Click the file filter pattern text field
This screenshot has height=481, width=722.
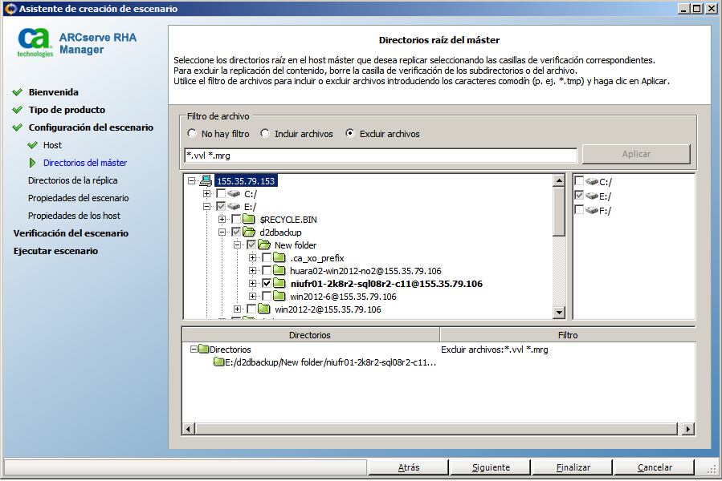[381, 156]
